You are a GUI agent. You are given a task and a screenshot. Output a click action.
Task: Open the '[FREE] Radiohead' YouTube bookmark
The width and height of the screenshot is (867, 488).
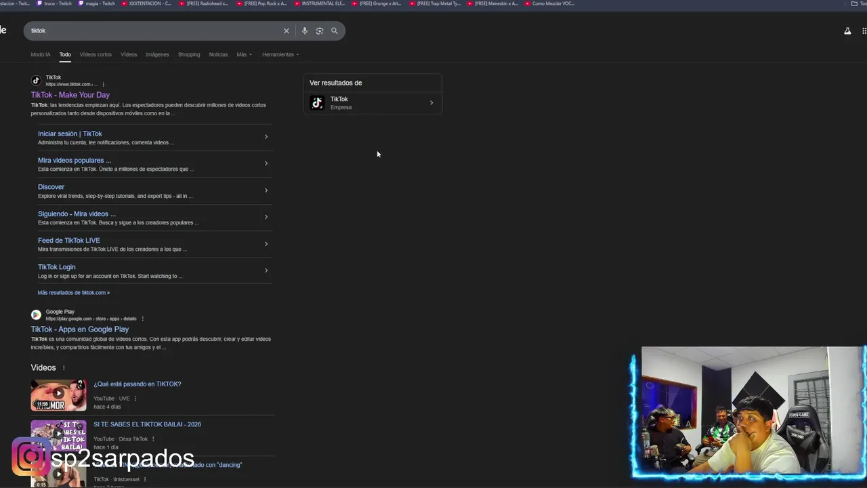204,3
